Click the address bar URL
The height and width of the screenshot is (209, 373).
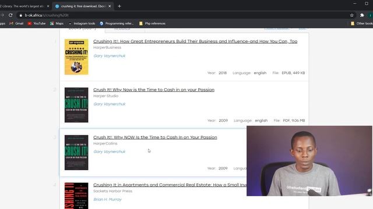point(47,15)
